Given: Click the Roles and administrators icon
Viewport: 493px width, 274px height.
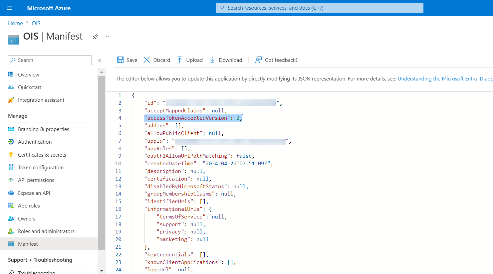Looking at the screenshot, I should point(11,231).
